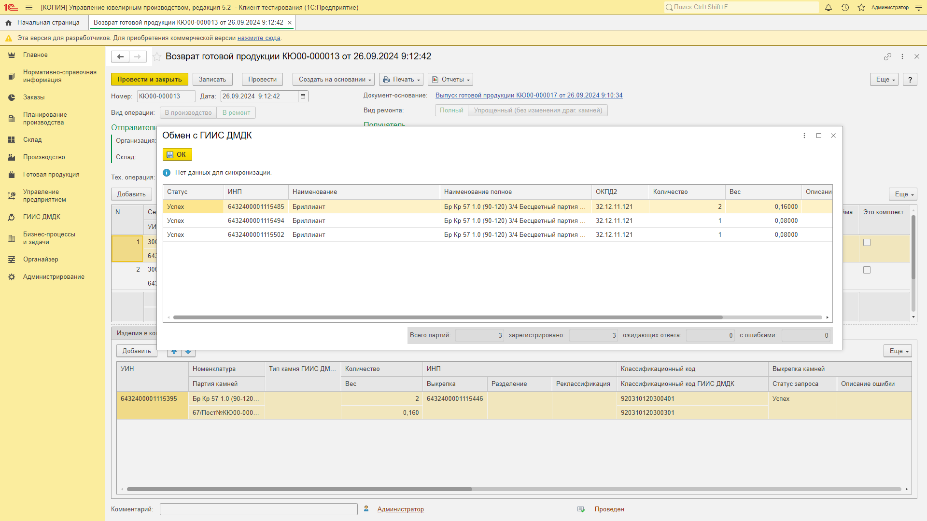
Task: Click the home icon of Начальная страница
Action: coord(8,23)
